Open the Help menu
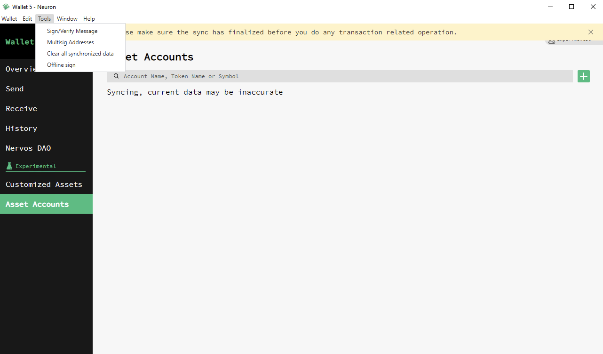This screenshot has width=603, height=354. 89,18
